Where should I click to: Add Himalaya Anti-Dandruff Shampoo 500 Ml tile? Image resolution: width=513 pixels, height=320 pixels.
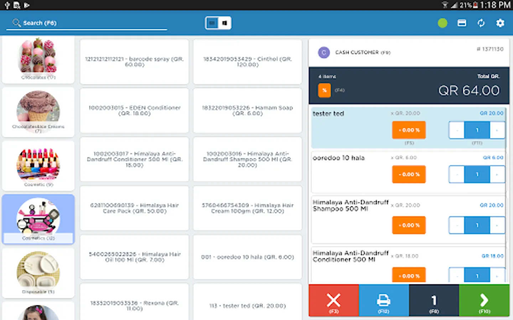pyautogui.click(x=247, y=159)
